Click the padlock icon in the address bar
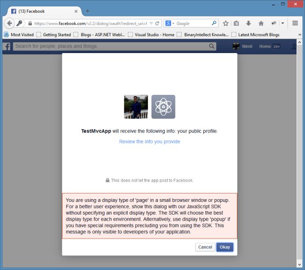 30,23
